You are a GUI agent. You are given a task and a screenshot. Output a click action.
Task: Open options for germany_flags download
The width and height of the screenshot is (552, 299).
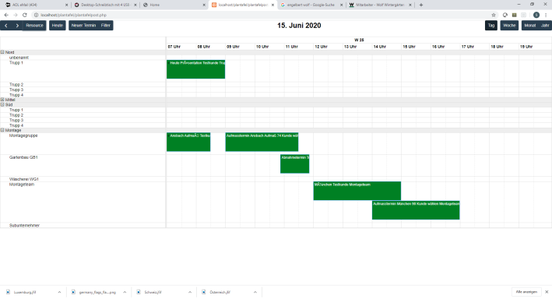point(125,292)
